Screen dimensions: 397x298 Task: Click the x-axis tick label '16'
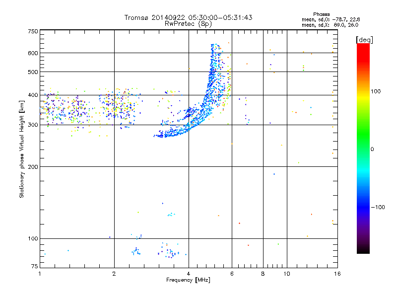pos(337,274)
